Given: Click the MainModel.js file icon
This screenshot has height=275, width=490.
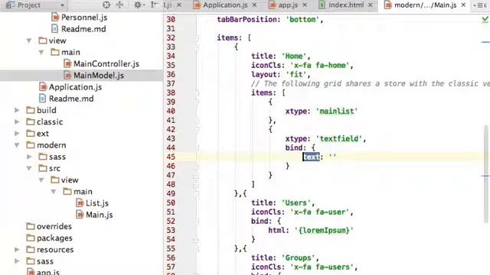Looking at the screenshot, I should (67, 75).
